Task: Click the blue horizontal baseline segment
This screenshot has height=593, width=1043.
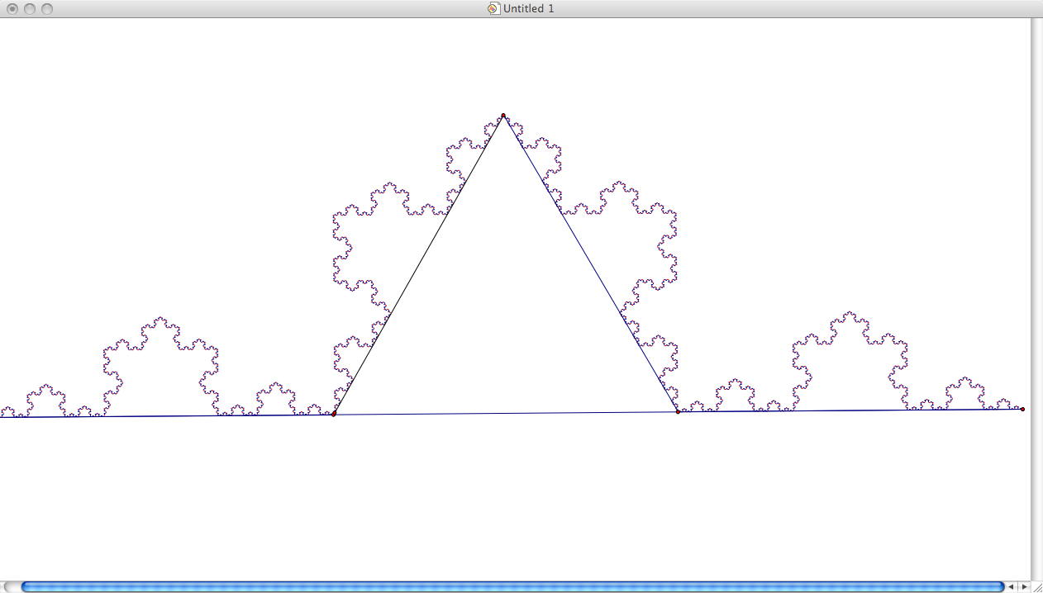Action: [512, 412]
